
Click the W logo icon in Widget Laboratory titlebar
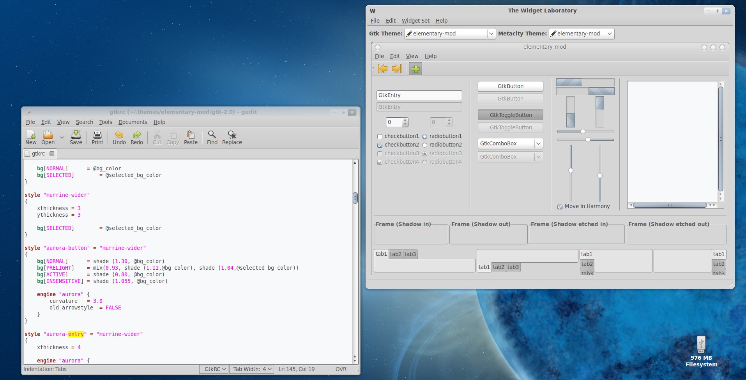click(x=373, y=11)
